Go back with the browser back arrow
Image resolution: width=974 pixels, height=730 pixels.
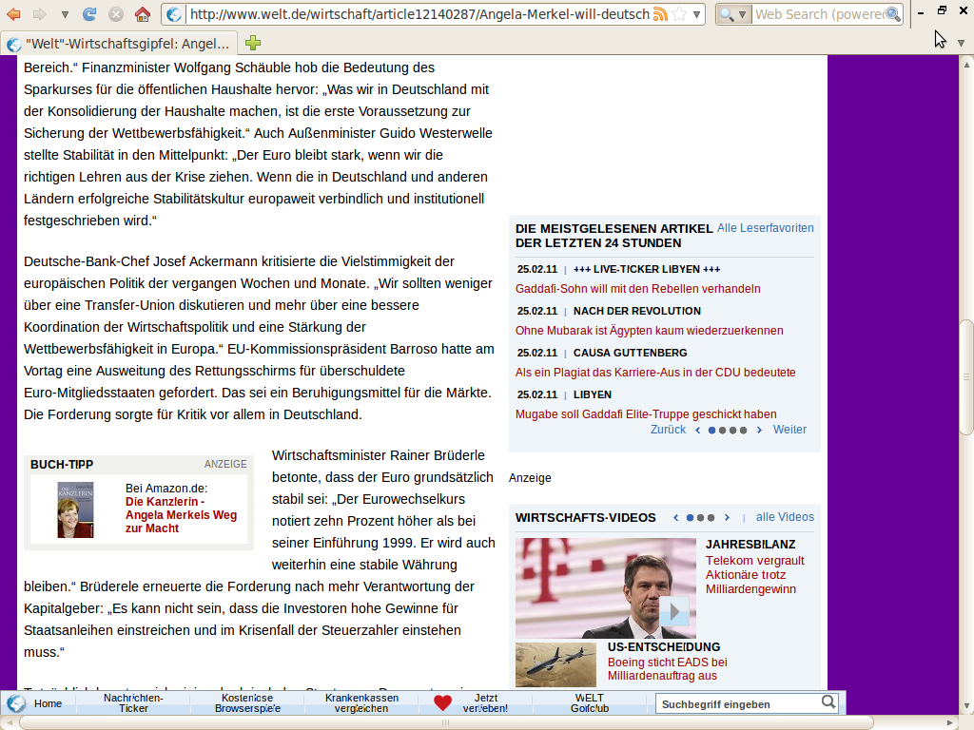point(13,13)
